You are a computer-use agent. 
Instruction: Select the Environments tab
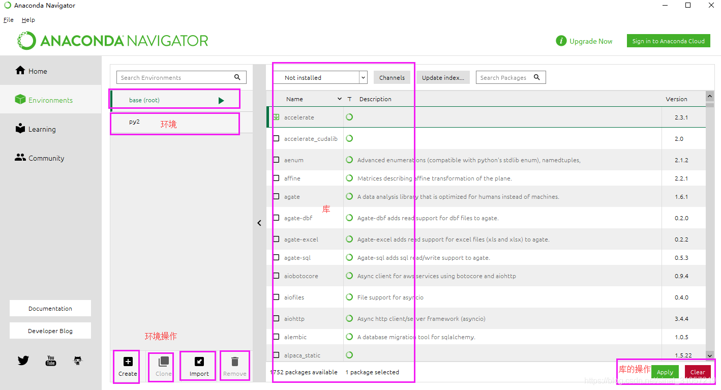pos(51,100)
